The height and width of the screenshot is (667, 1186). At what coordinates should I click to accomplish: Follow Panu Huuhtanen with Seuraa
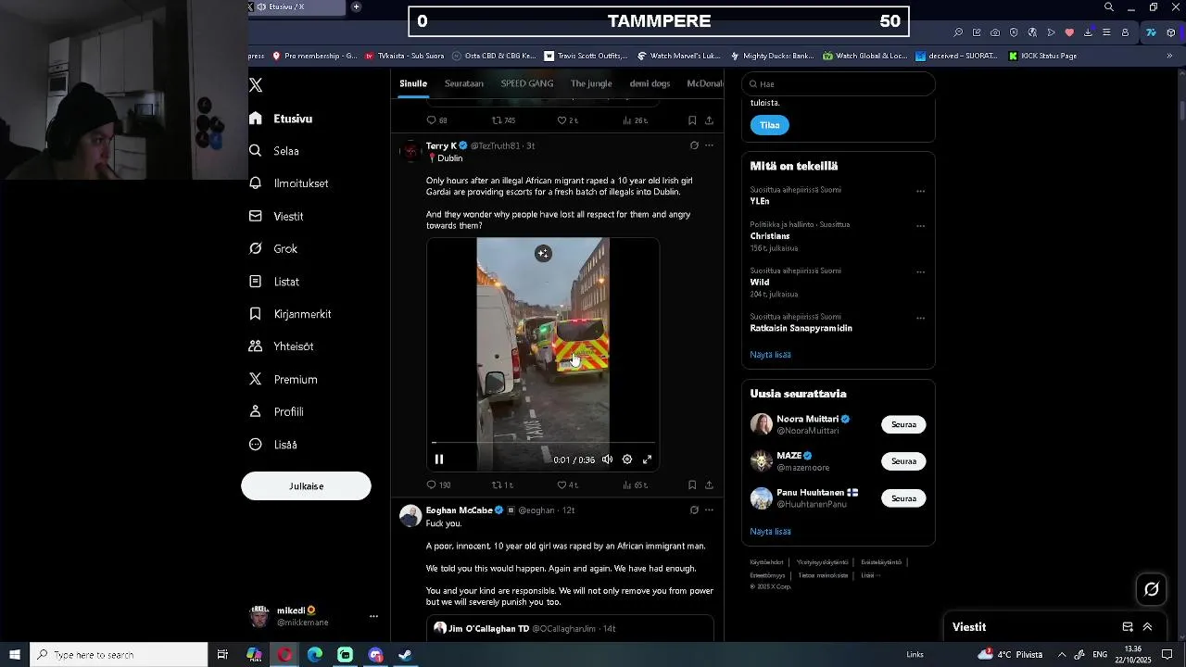[x=903, y=498]
